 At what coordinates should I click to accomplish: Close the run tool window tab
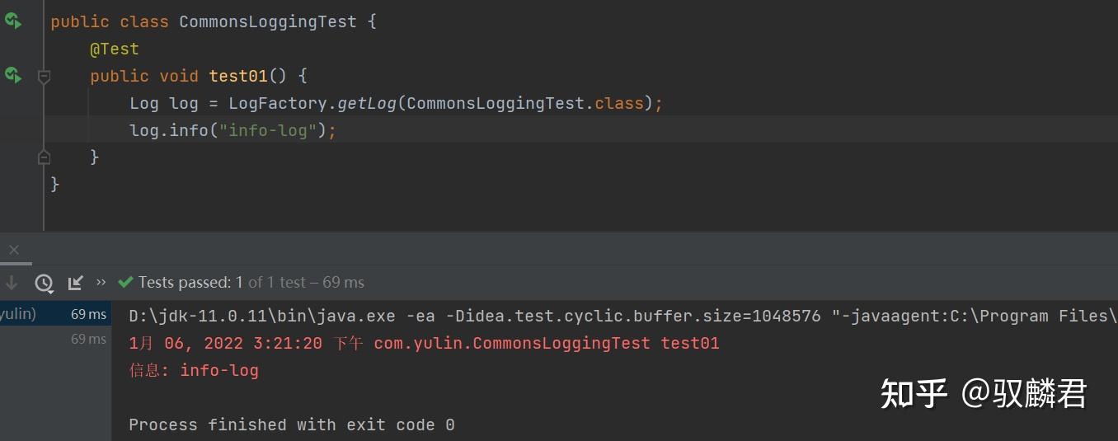[x=13, y=250]
